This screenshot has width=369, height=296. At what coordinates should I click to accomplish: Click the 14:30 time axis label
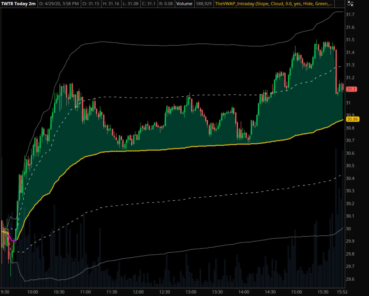coord(270,292)
